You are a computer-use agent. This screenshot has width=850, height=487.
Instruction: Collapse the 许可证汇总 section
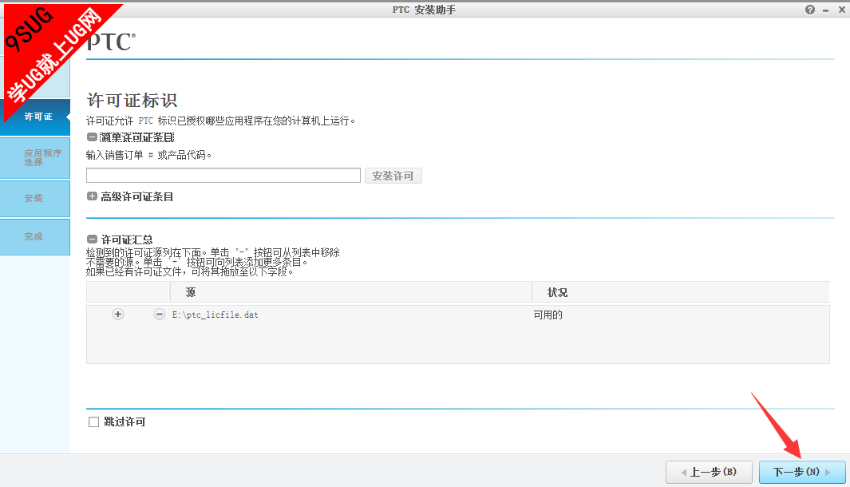(x=92, y=240)
